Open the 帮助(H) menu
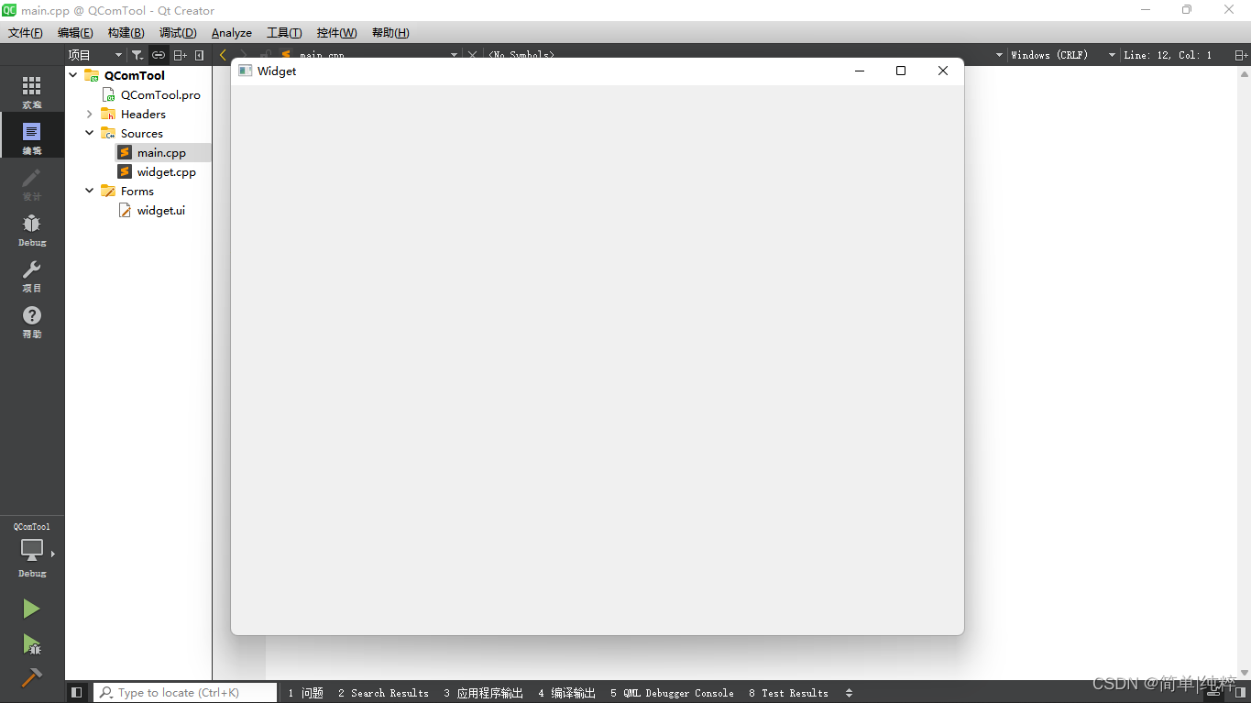This screenshot has width=1251, height=703. 390,32
